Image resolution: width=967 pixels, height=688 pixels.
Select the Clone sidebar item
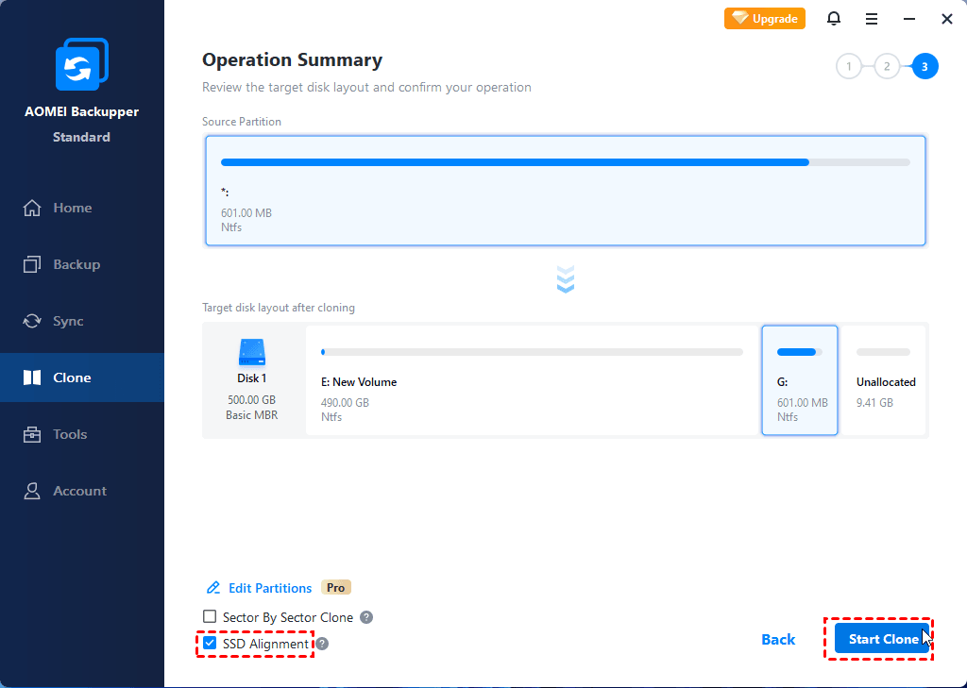pos(82,378)
